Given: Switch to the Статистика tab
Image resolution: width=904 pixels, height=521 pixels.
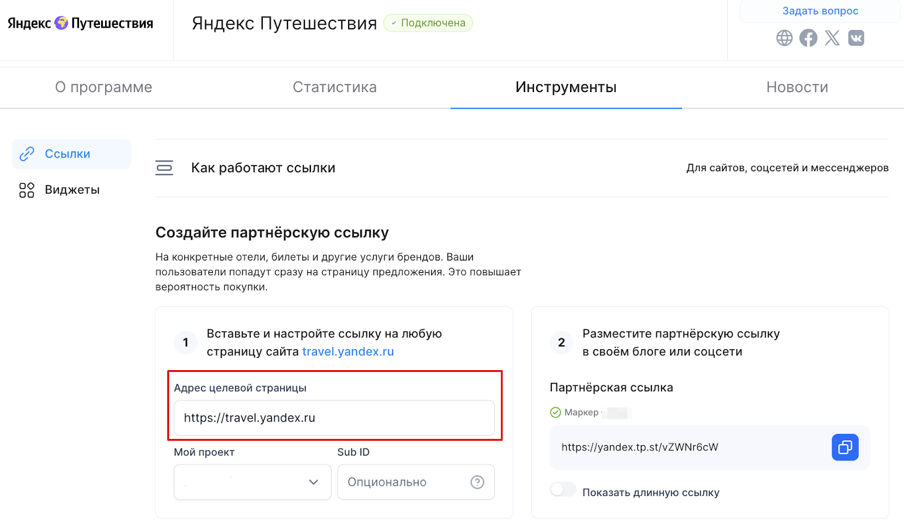Looking at the screenshot, I should (x=334, y=87).
